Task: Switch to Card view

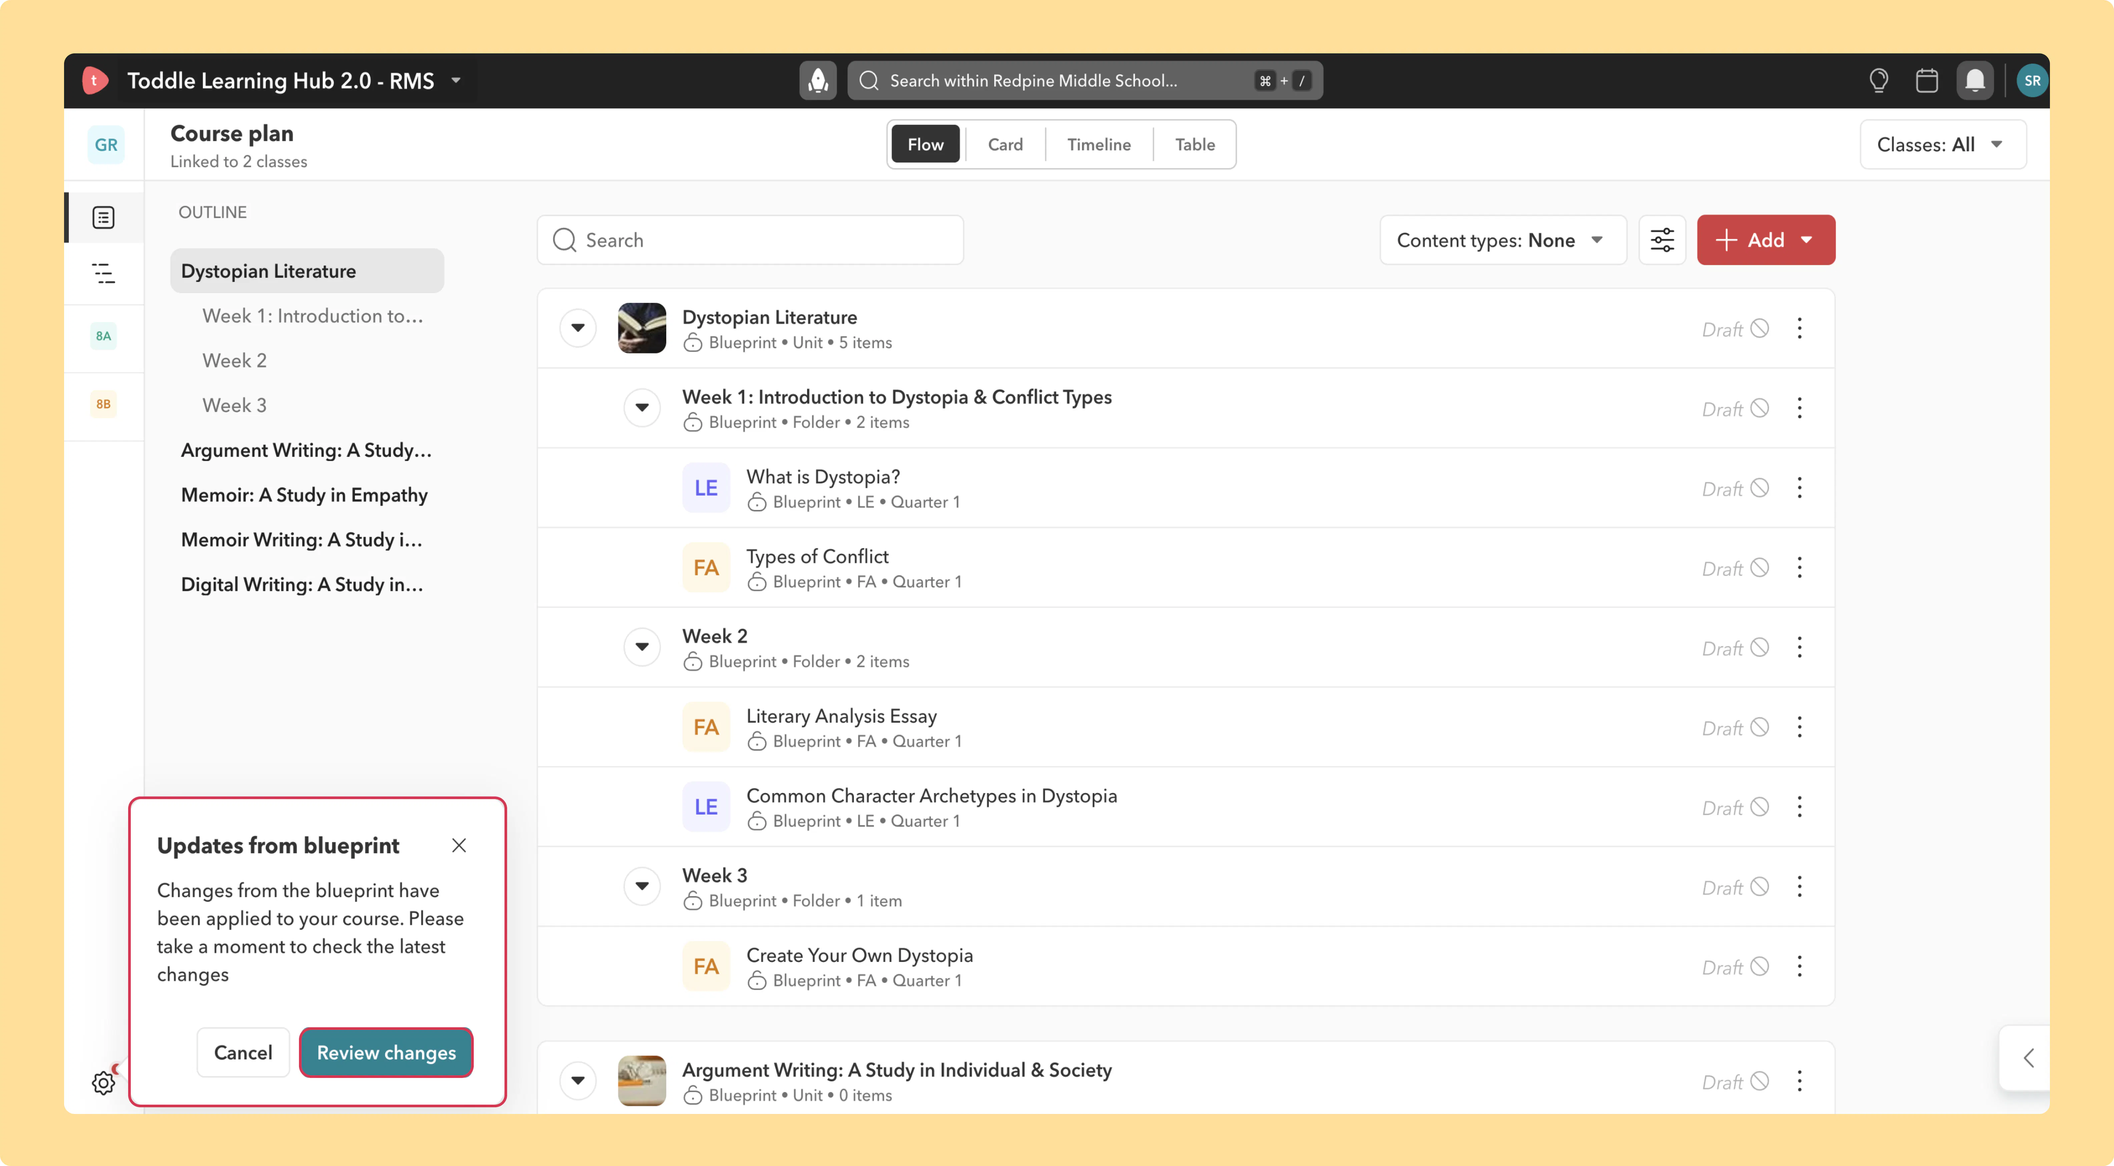Action: click(1005, 144)
